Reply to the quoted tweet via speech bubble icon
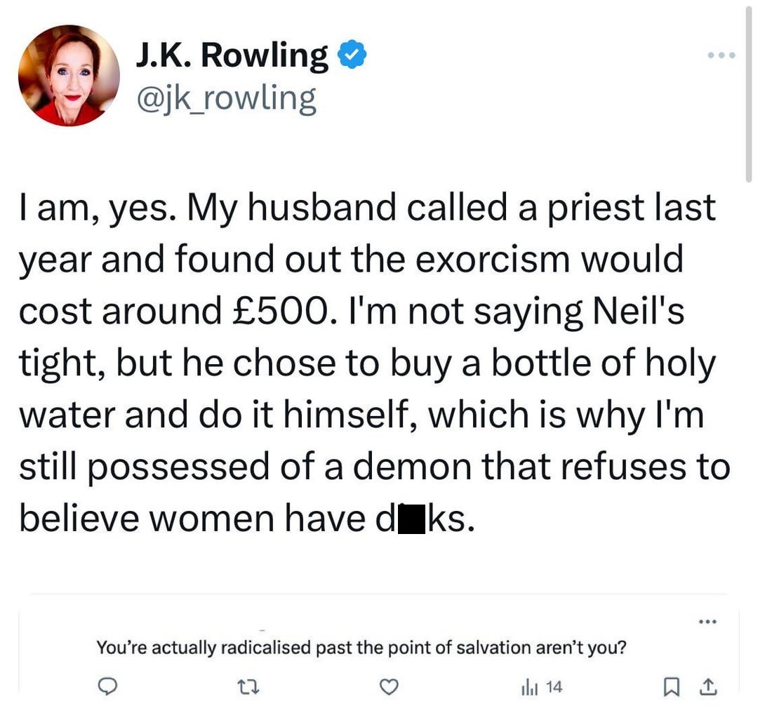758x727 pixels. (x=107, y=687)
